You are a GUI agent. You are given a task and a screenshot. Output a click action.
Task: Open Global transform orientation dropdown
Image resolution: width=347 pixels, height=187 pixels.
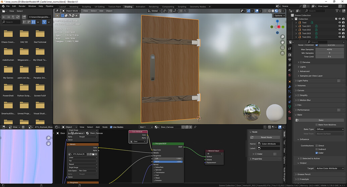point(154,11)
